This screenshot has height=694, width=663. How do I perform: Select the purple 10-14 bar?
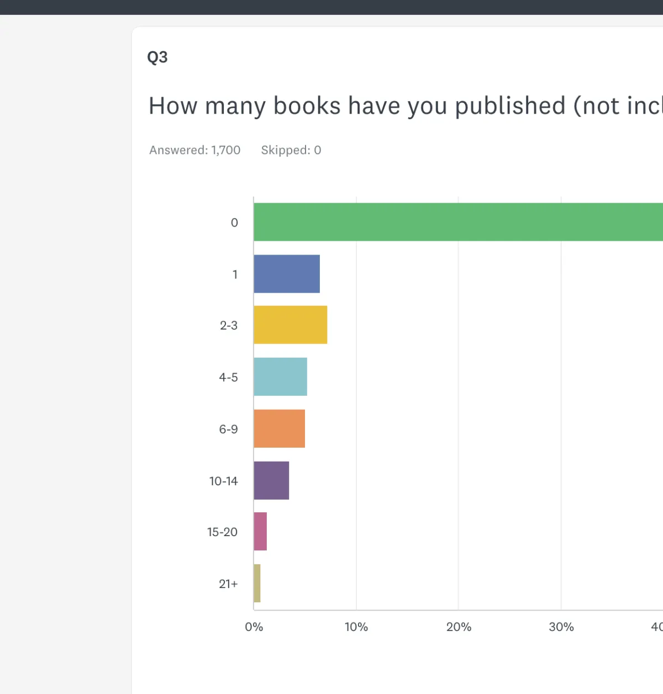(271, 480)
